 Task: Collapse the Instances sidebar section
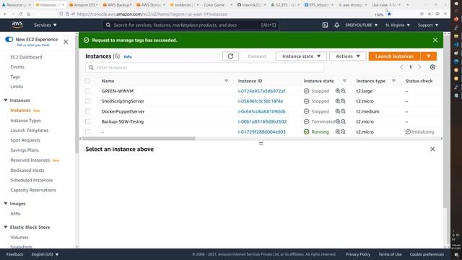point(6,100)
